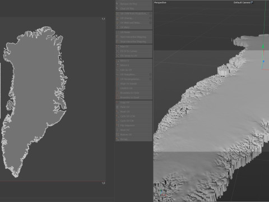Click the Reset UV command
Image resolution: width=269 pixels, height=202 pixels.
coord(134,112)
